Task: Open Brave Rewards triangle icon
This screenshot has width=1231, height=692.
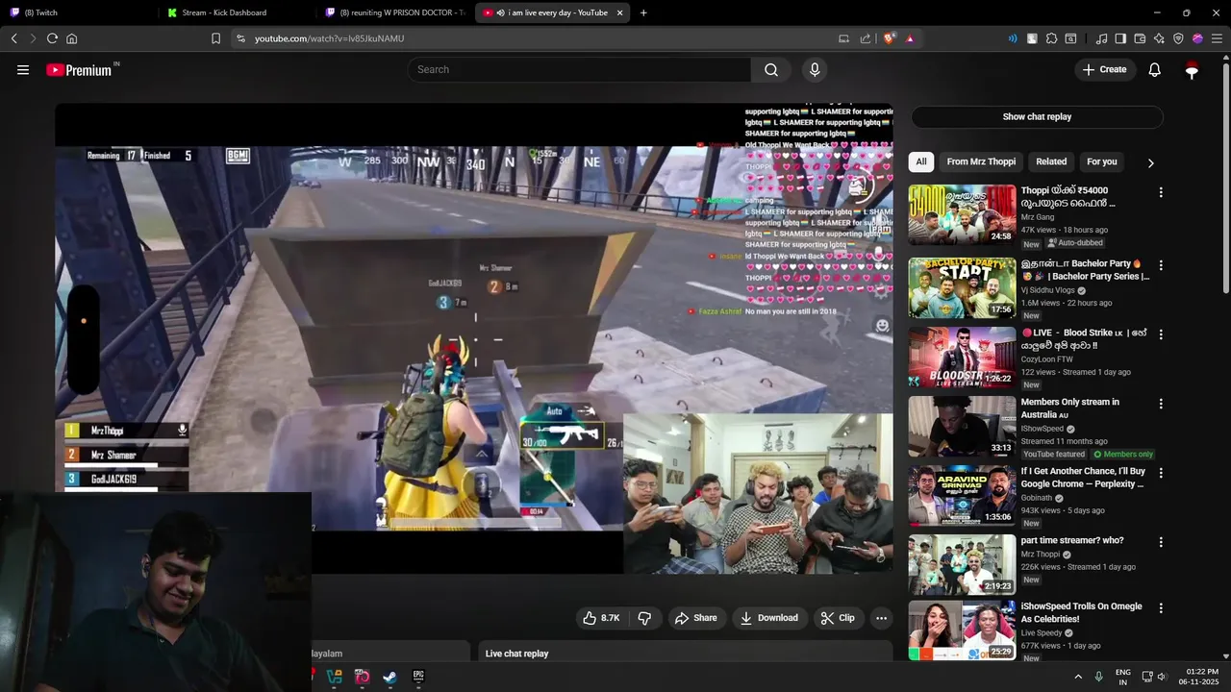Action: (x=910, y=38)
